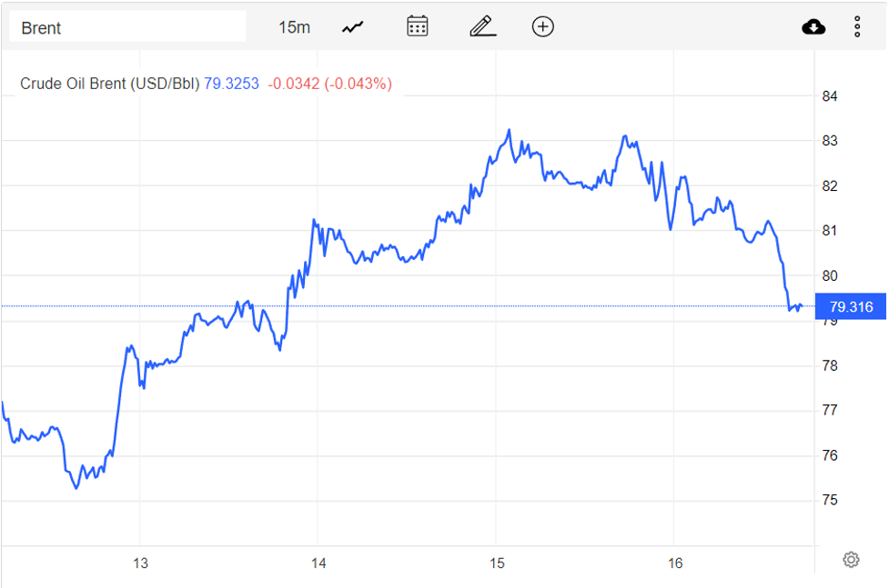Click date label 15 on time axis

tap(496, 563)
